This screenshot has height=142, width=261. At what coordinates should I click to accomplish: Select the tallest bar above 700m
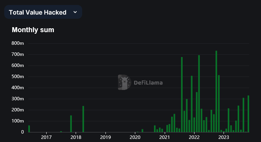coord(216,91)
